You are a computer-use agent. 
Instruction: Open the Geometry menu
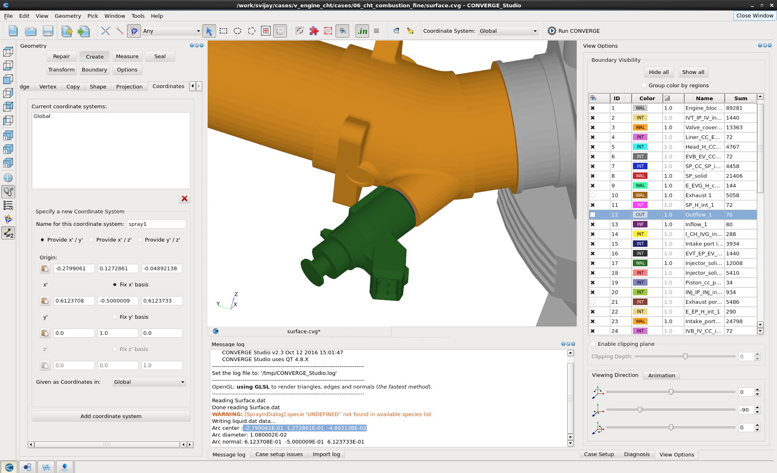click(x=68, y=16)
